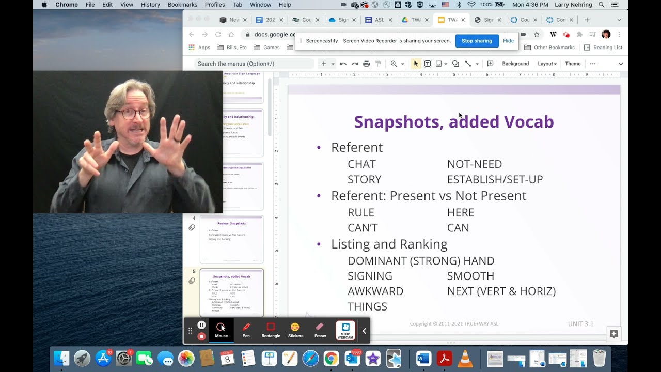
Task: Collapse the Screencastify toolbar with the arrow
Action: click(364, 331)
